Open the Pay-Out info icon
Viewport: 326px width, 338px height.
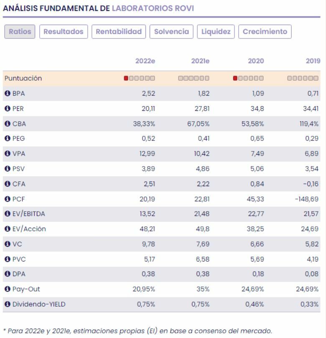coord(7,289)
